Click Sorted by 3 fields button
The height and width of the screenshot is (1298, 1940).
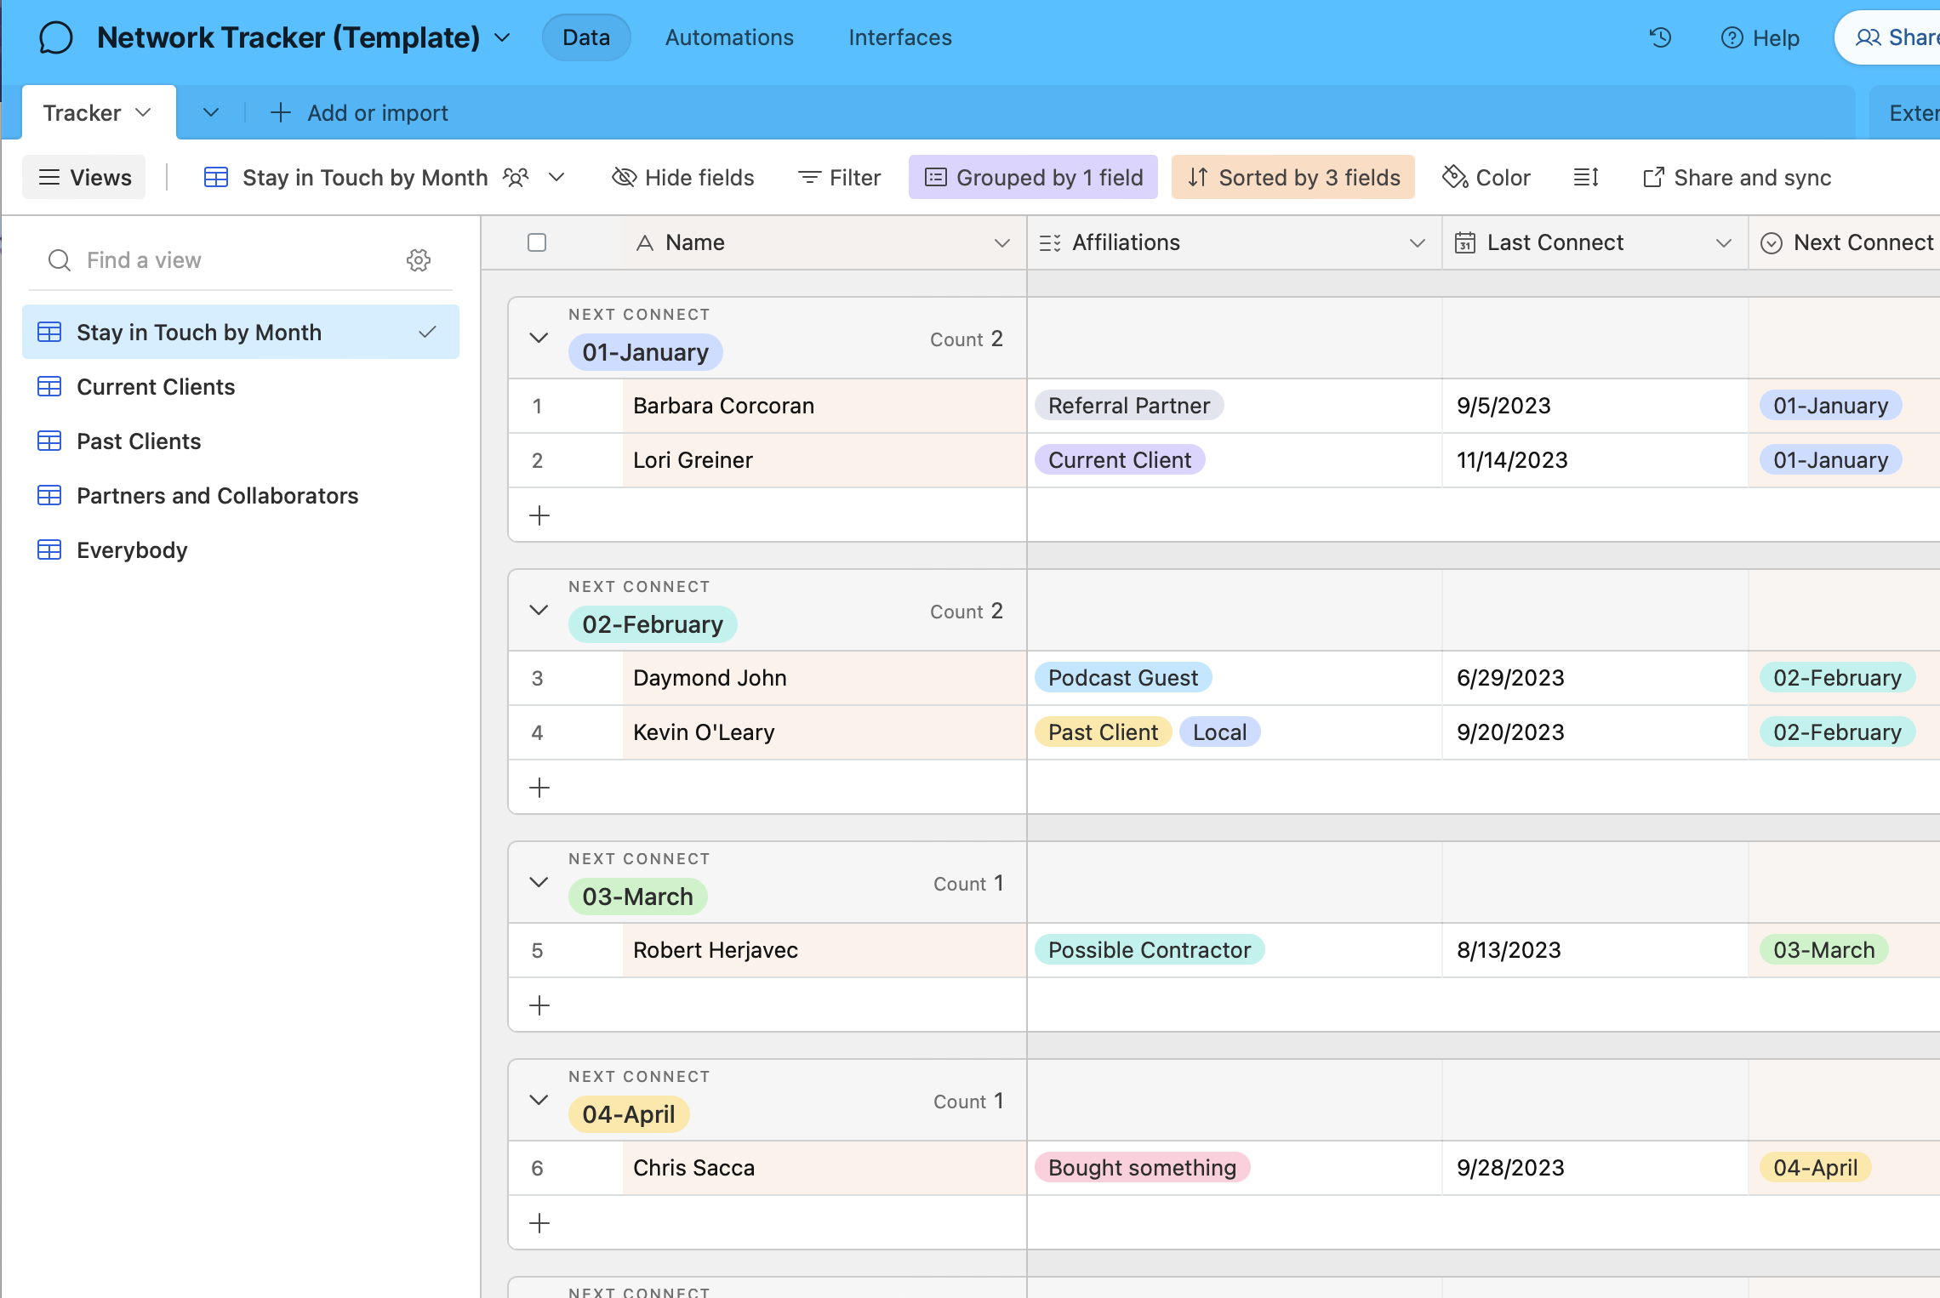[x=1292, y=177]
